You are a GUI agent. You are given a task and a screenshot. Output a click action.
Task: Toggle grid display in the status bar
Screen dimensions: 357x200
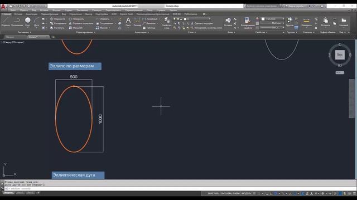[254, 193]
